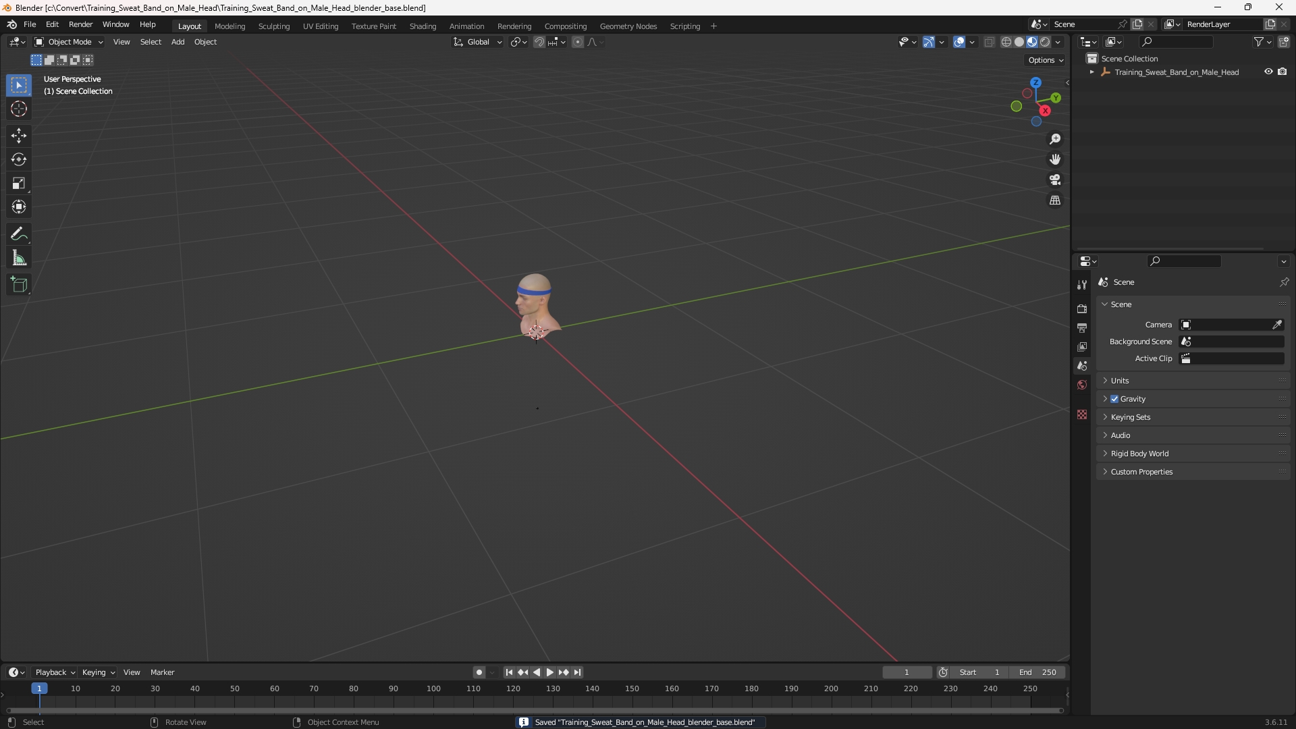Open the viewport Options dropdown
1296x729 pixels.
pyautogui.click(x=1046, y=60)
